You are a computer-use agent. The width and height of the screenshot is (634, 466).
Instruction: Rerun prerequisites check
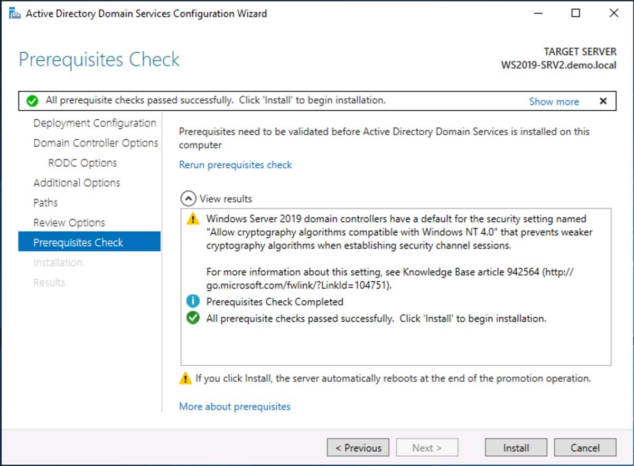point(235,165)
